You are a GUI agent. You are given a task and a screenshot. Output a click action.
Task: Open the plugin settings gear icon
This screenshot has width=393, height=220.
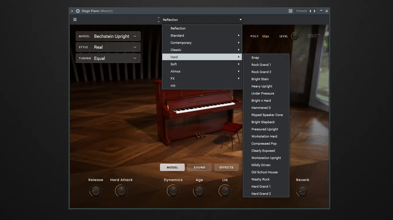(x=78, y=11)
